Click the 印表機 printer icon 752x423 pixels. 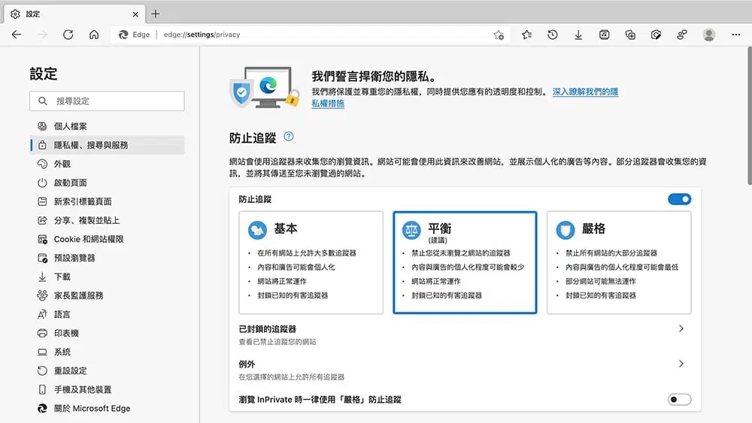coord(42,333)
